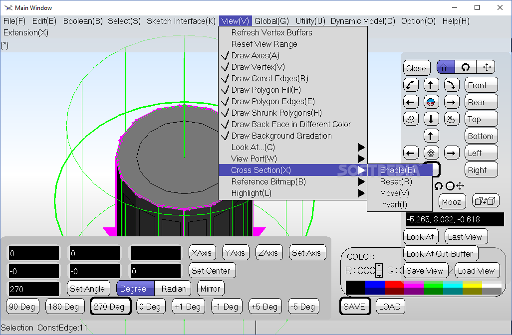Toggle Draw Back Face in Different Color

(293, 124)
